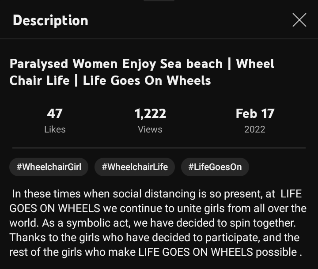Close the Description panel
This screenshot has width=318, height=269.
299,20
